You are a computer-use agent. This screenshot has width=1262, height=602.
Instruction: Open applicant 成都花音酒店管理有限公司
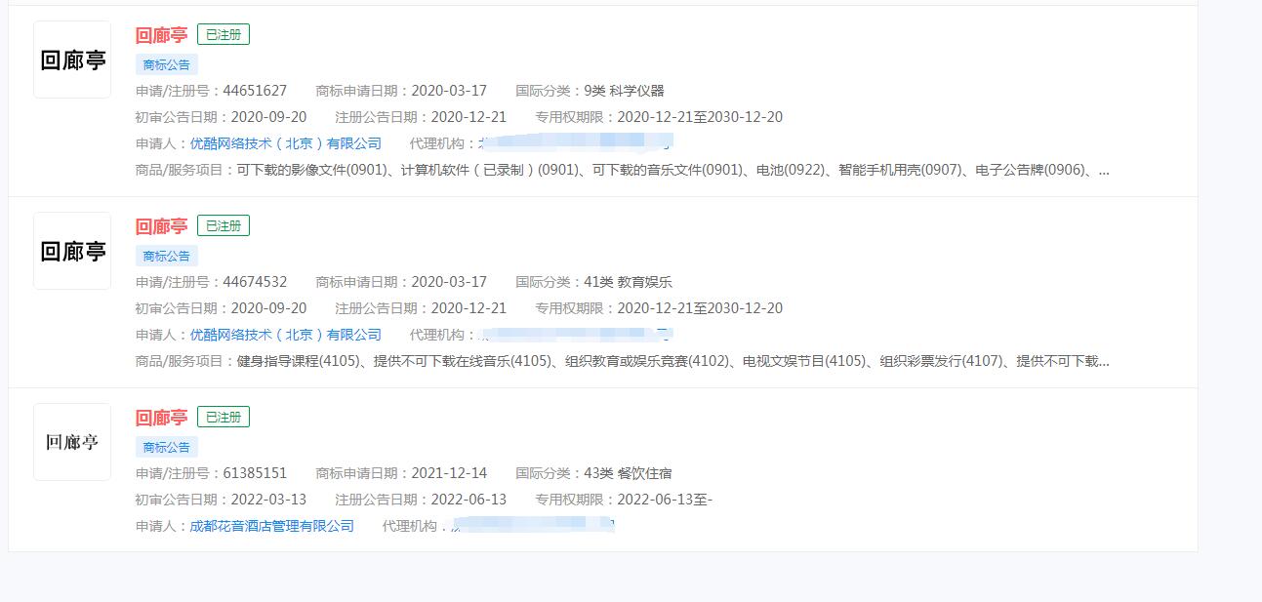272,526
